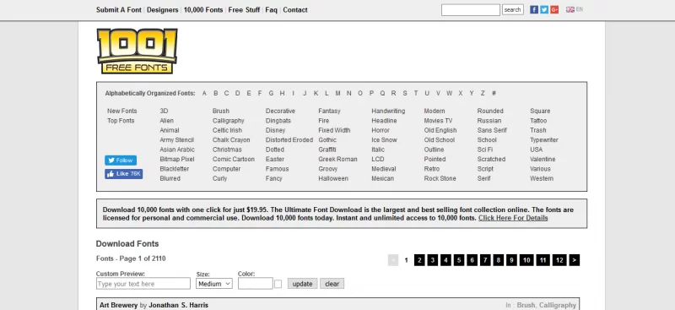This screenshot has width=675, height=310.
Task: Click the search text box at top
Action: pos(471,10)
